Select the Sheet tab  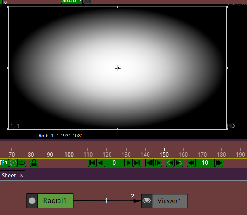[9, 176]
